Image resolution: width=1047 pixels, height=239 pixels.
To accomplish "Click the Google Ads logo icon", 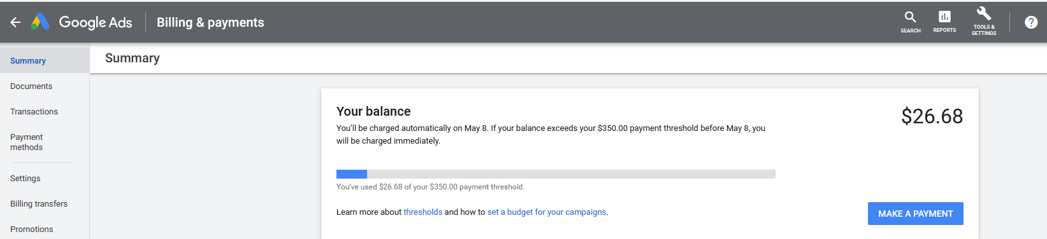I will pyautogui.click(x=40, y=22).
